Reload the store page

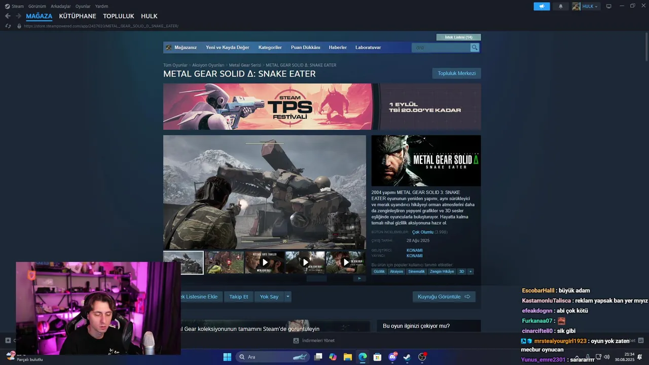pyautogui.click(x=8, y=26)
